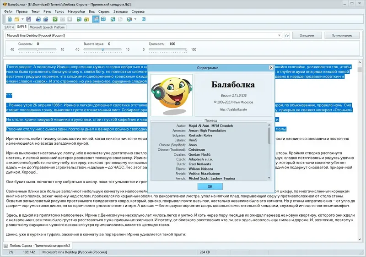
Task: Click small refresh icon beside voice dropdown
Action: pyautogui.click(x=287, y=36)
